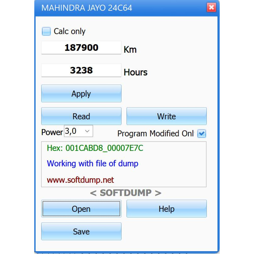Click the Power label

click(x=52, y=132)
